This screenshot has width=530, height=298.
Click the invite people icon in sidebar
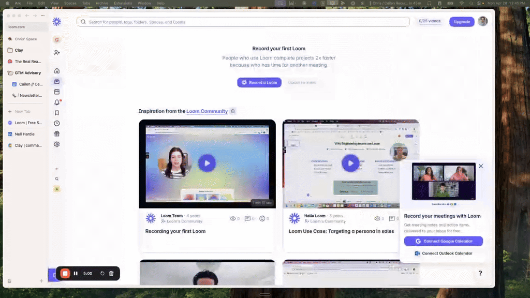[57, 52]
